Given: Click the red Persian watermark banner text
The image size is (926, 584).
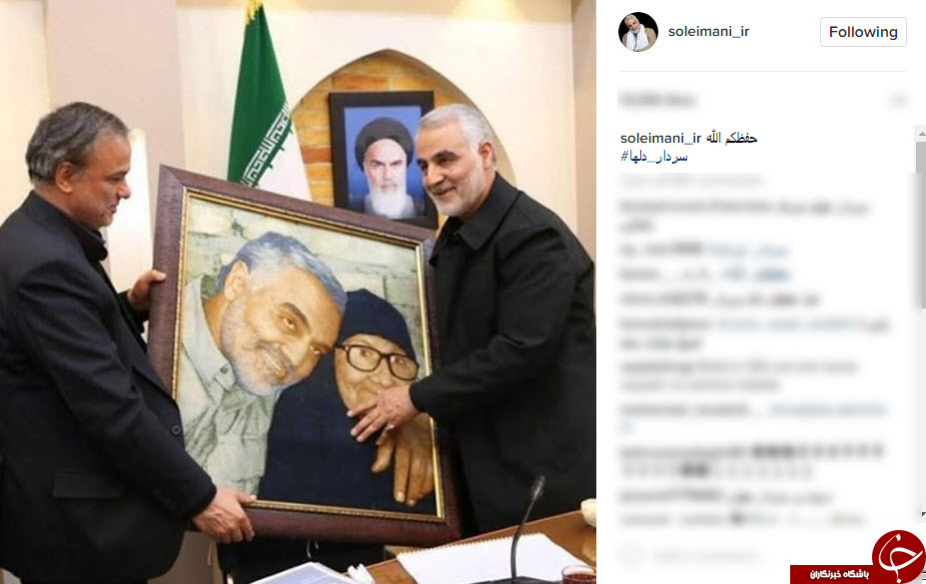Looking at the screenshot, I should coord(839,574).
